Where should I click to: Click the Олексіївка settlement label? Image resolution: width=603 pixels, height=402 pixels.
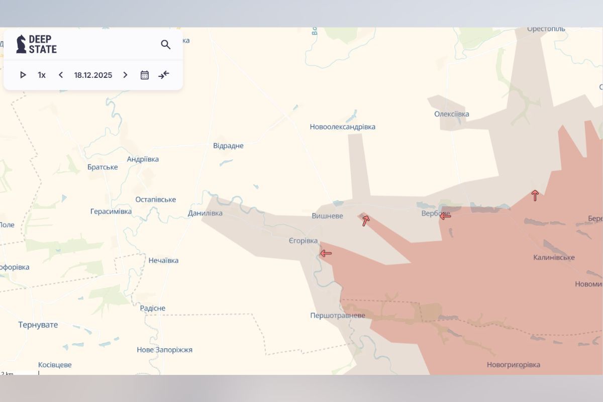click(452, 114)
